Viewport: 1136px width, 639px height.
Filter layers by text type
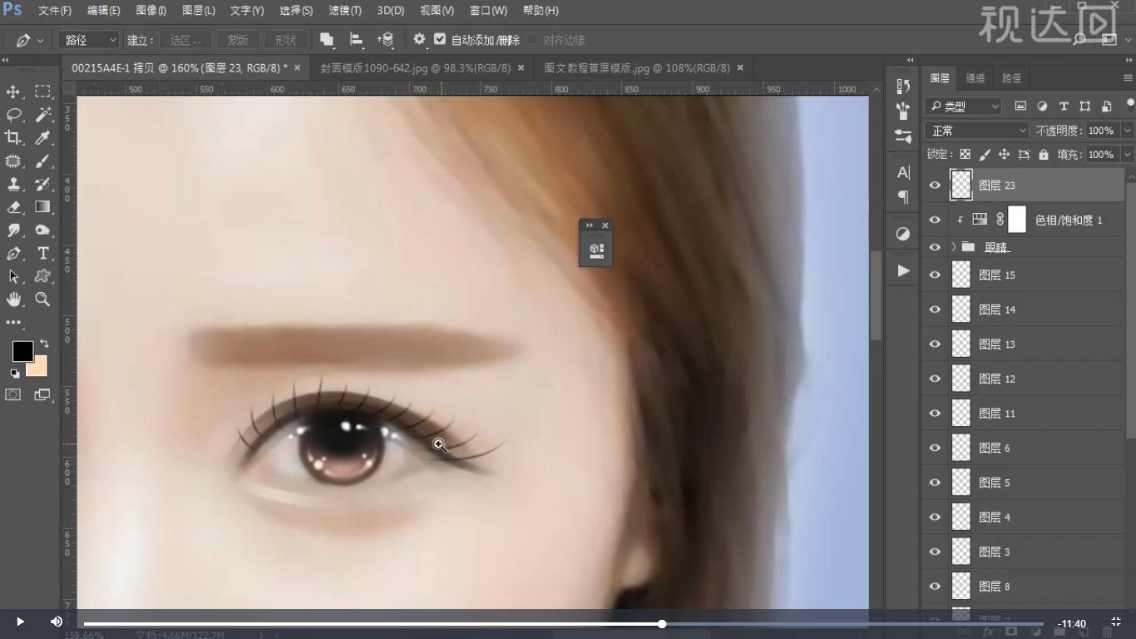pyautogui.click(x=1063, y=106)
